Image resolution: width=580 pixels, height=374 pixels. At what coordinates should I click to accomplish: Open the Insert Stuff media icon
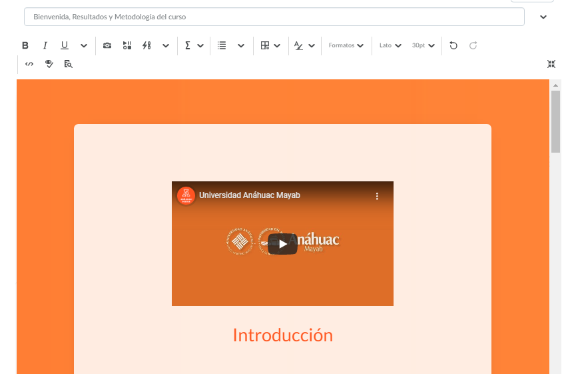127,45
